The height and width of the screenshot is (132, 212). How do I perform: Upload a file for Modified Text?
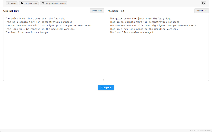coord(201,11)
